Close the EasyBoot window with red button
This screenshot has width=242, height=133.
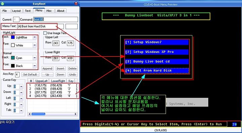(x=76, y=3)
